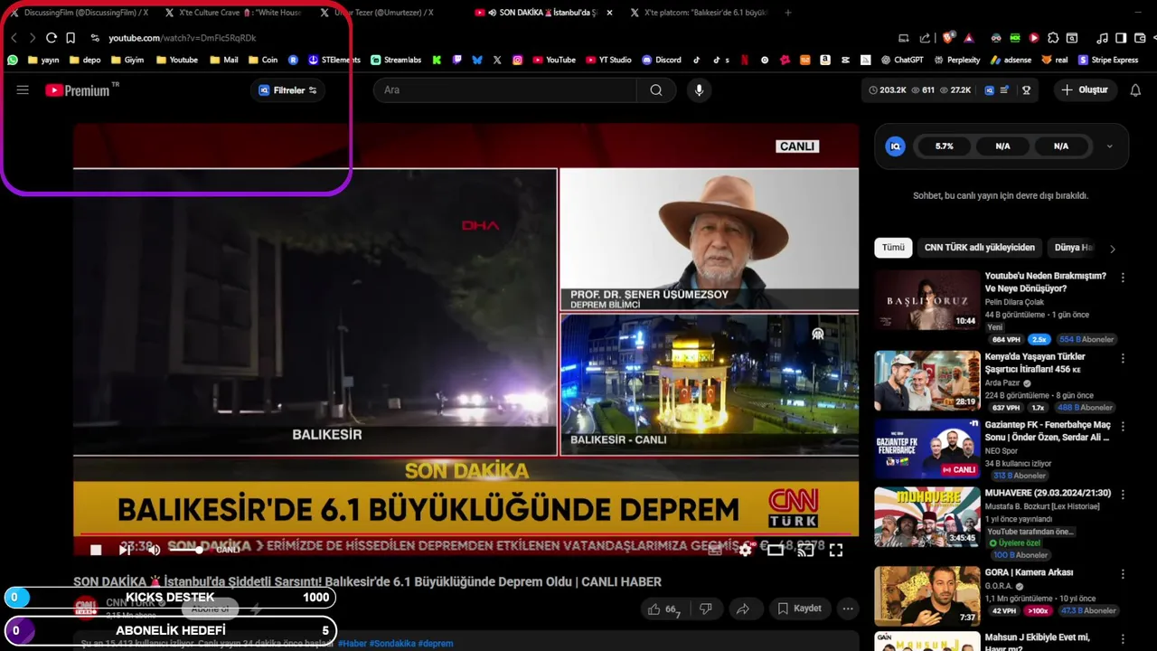The image size is (1157, 651).
Task: Toggle theater mode on the player
Action: [776, 550]
